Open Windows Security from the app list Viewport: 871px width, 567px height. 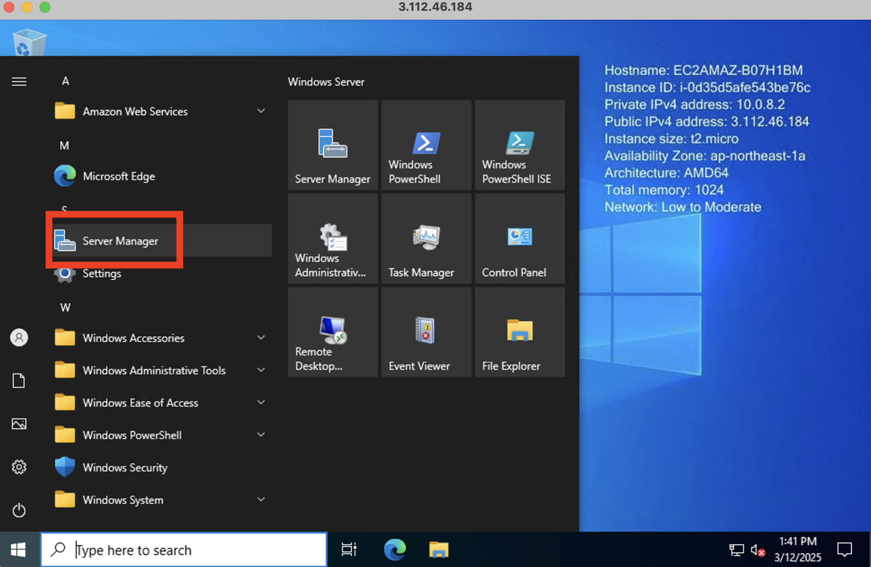[x=124, y=467]
